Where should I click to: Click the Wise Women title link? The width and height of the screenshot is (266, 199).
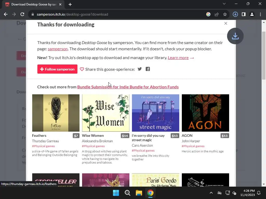pyautogui.click(x=93, y=136)
